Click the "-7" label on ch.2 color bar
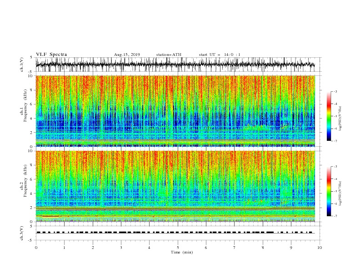Viewport: 360px width, 278px height. coord(335,216)
